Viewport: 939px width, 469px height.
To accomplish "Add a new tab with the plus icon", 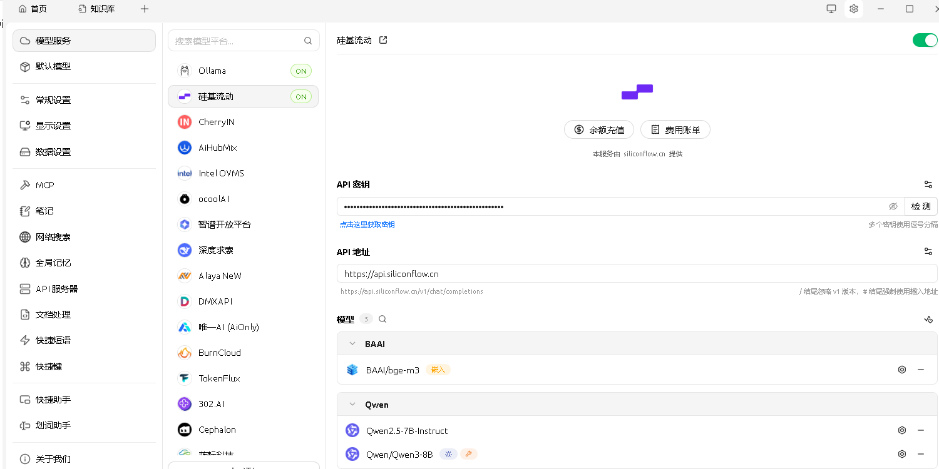I will pyautogui.click(x=145, y=9).
